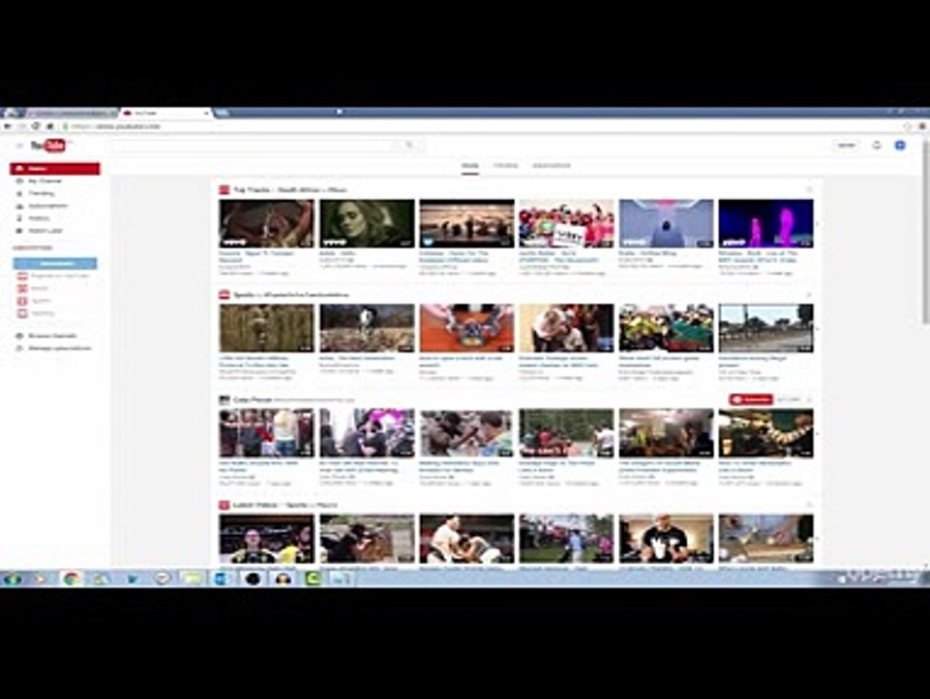Viewport: 930px width, 699px height.
Task: Play the first Top Tracks video thumbnail
Action: click(267, 223)
